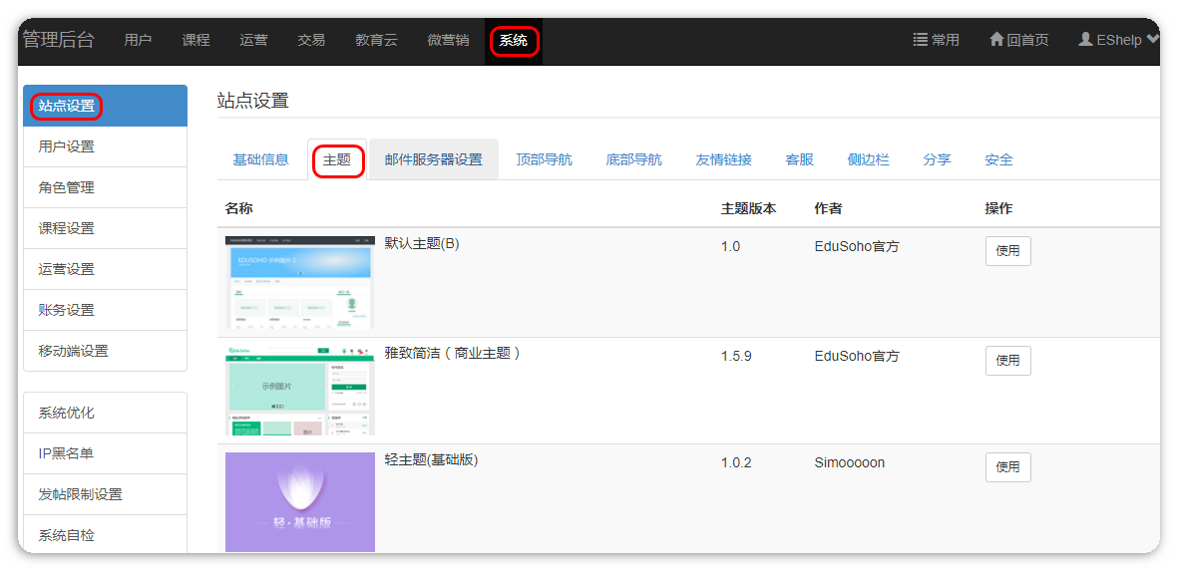
Task: Click 使用 for 轻主题(基础版)
Action: coord(1007,467)
